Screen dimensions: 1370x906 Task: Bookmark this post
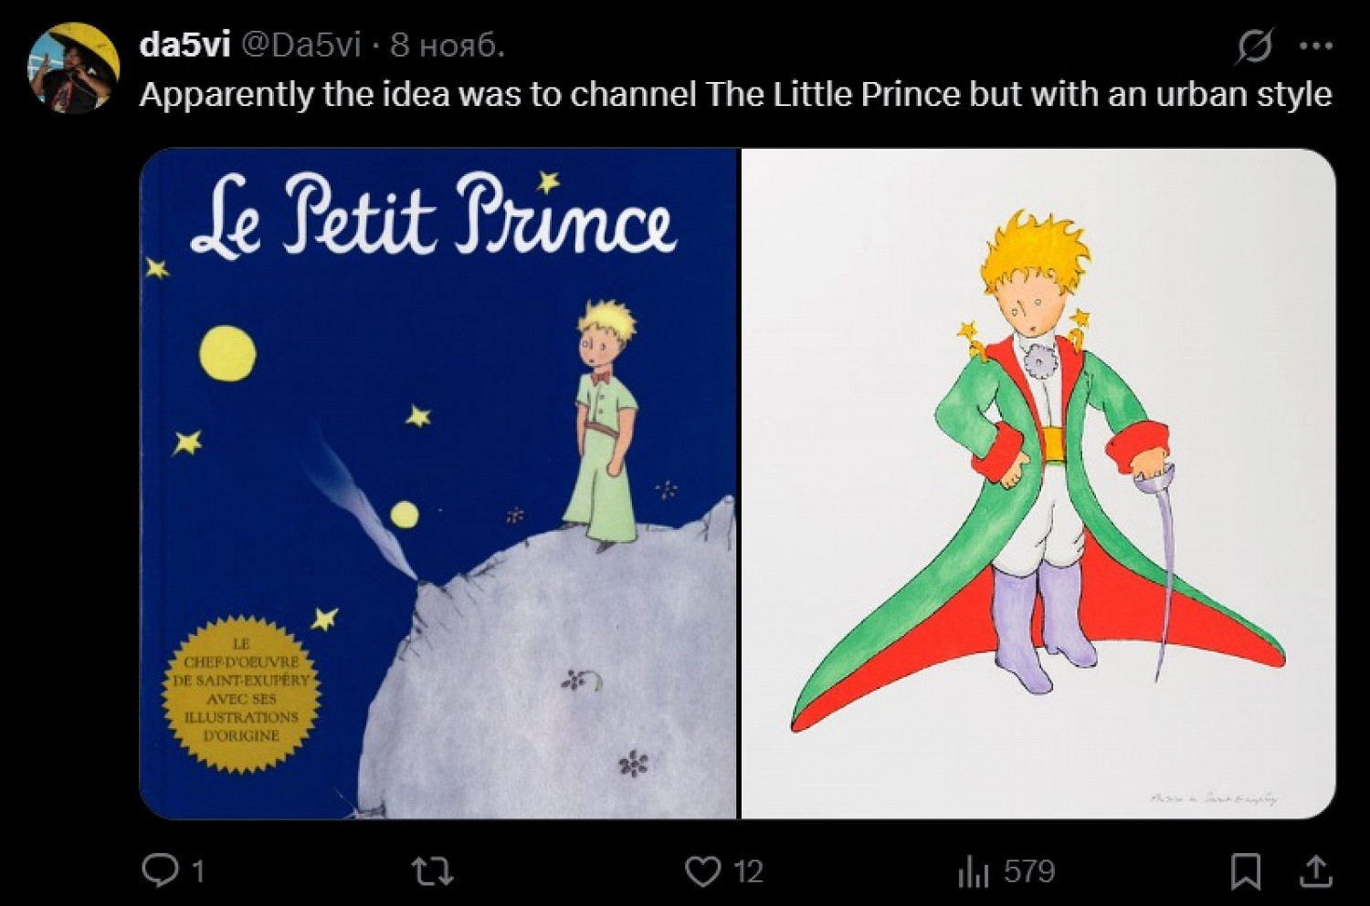(1246, 870)
